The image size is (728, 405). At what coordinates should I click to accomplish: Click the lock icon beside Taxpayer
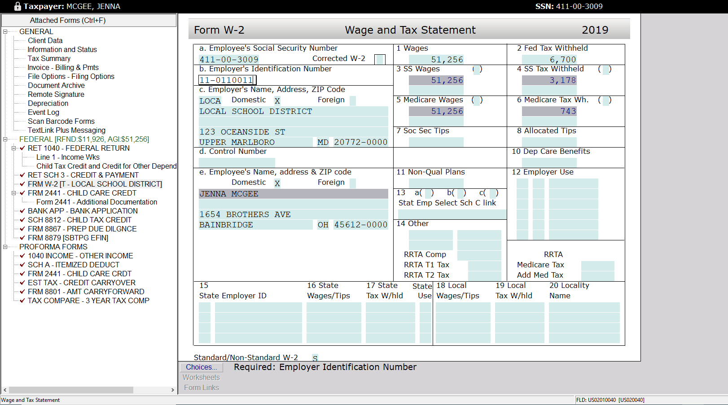[18, 6]
